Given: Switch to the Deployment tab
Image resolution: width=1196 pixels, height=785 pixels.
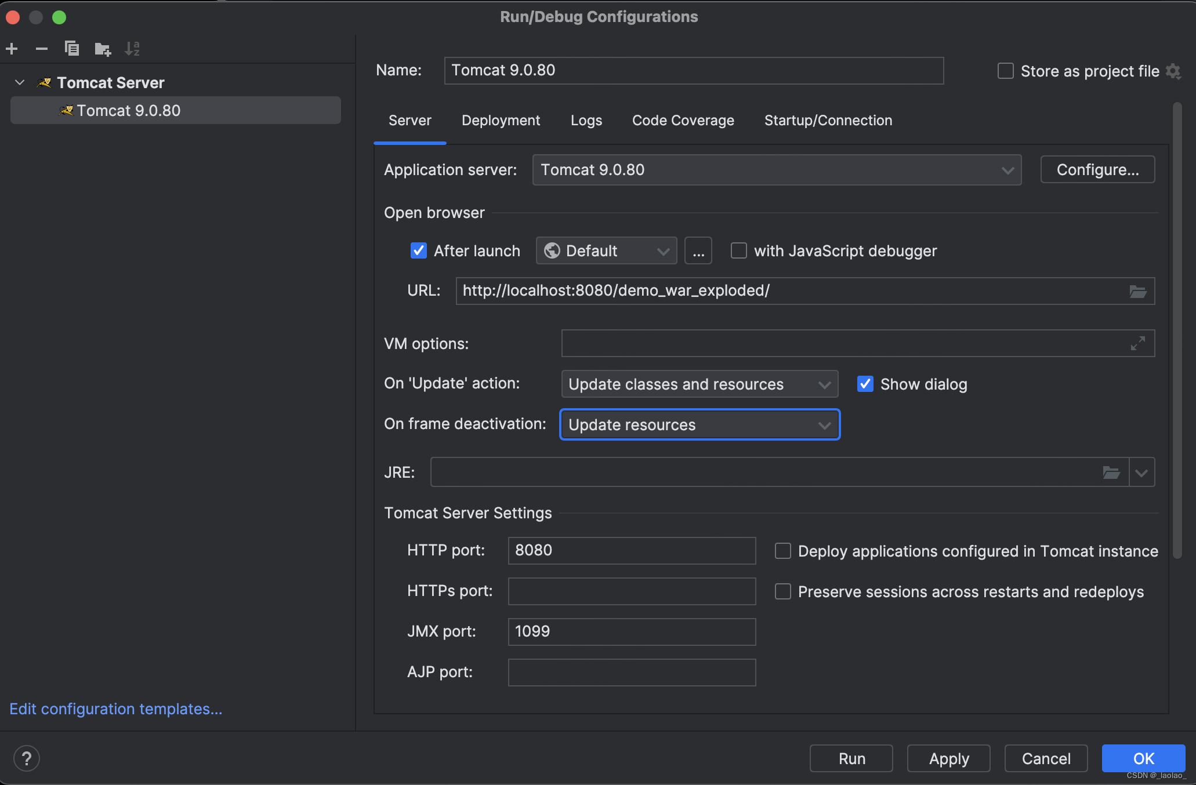Looking at the screenshot, I should pos(501,121).
